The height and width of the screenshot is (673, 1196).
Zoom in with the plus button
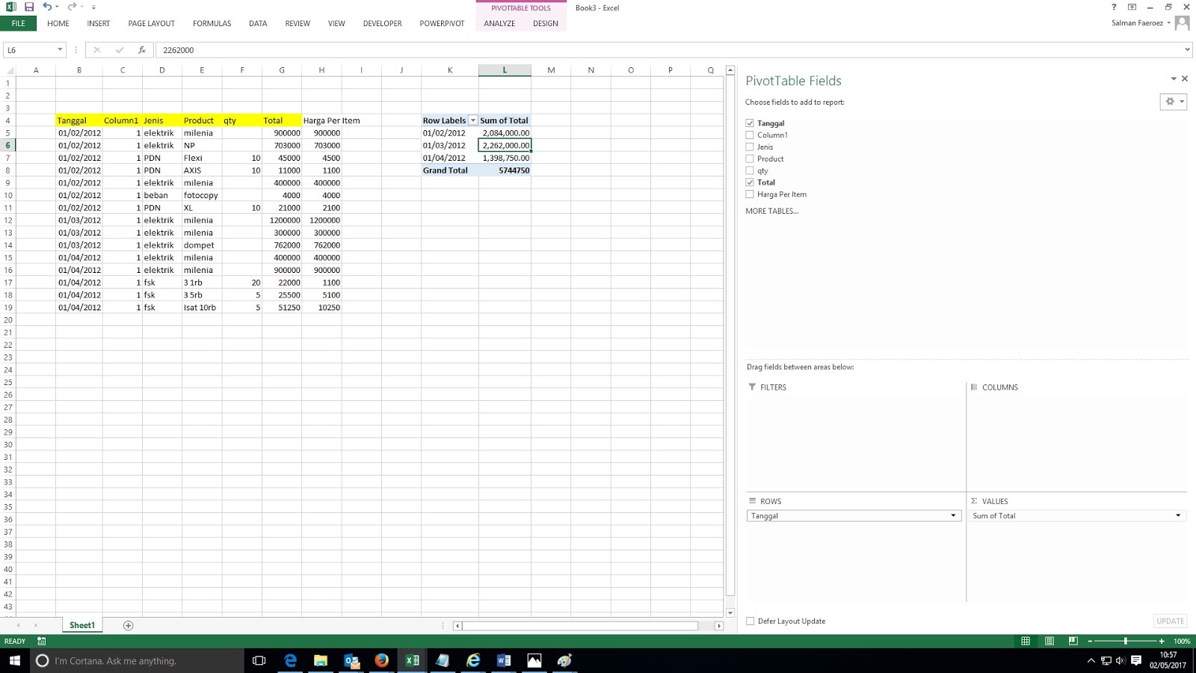1162,642
